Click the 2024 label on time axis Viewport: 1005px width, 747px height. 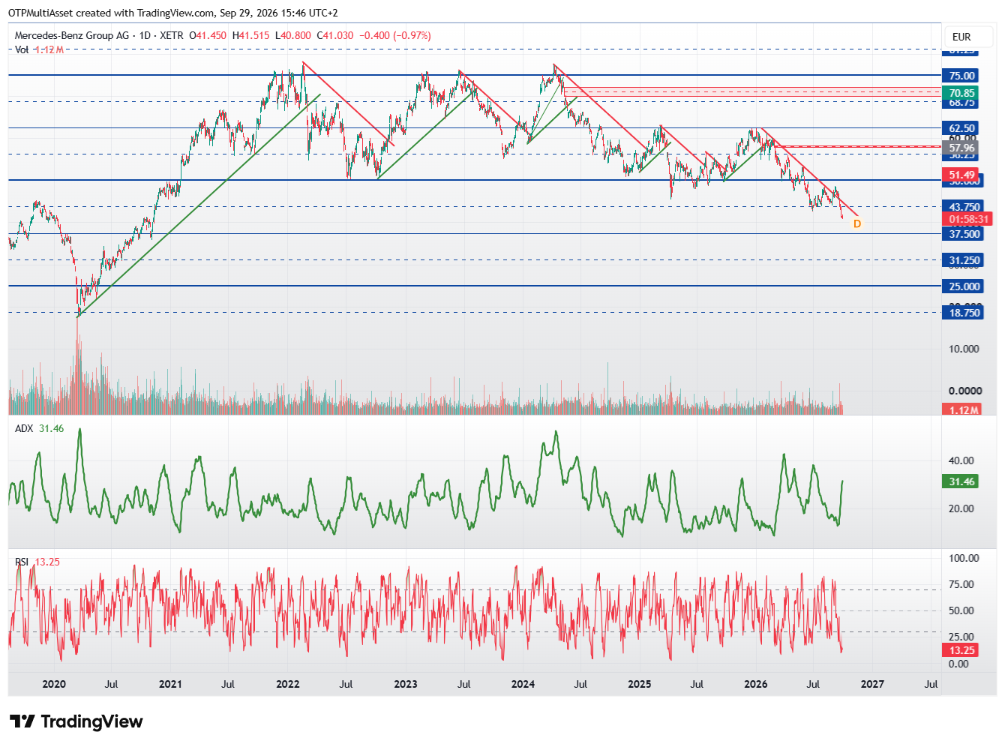click(523, 684)
